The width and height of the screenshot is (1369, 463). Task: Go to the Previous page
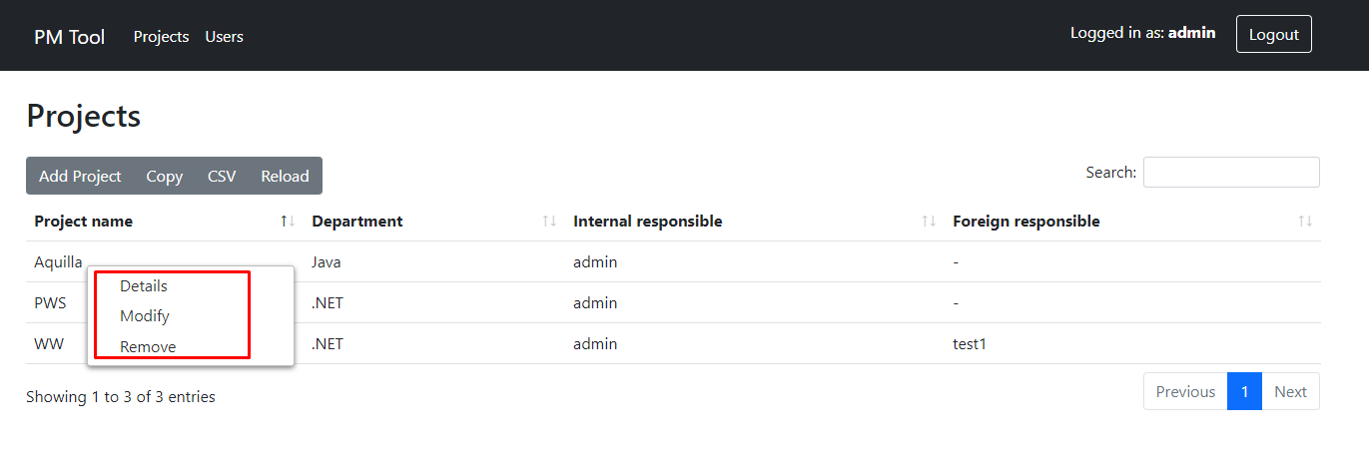click(x=1185, y=391)
